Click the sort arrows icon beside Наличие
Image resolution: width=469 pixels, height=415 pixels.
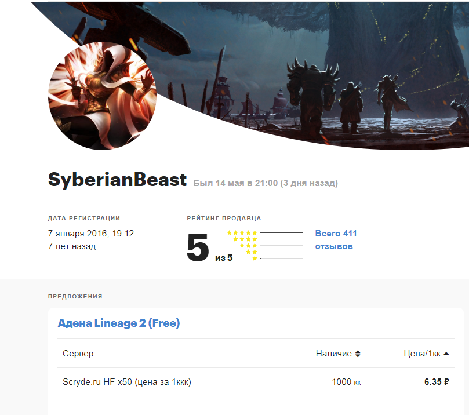358,354
